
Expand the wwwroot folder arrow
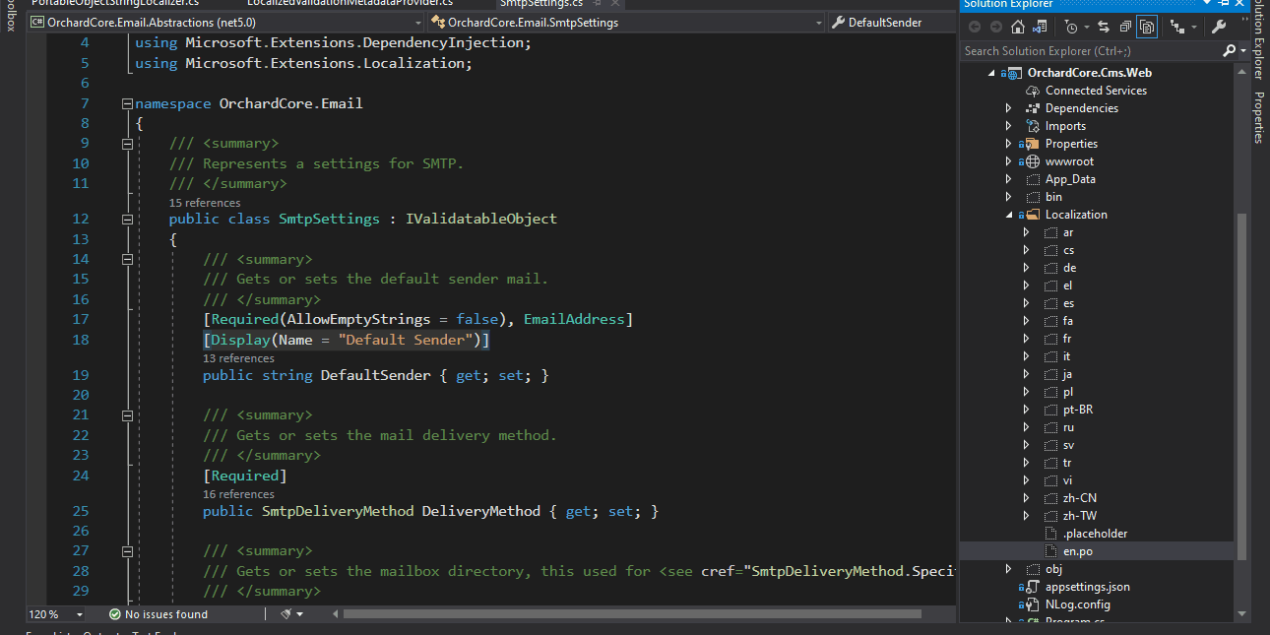1008,161
